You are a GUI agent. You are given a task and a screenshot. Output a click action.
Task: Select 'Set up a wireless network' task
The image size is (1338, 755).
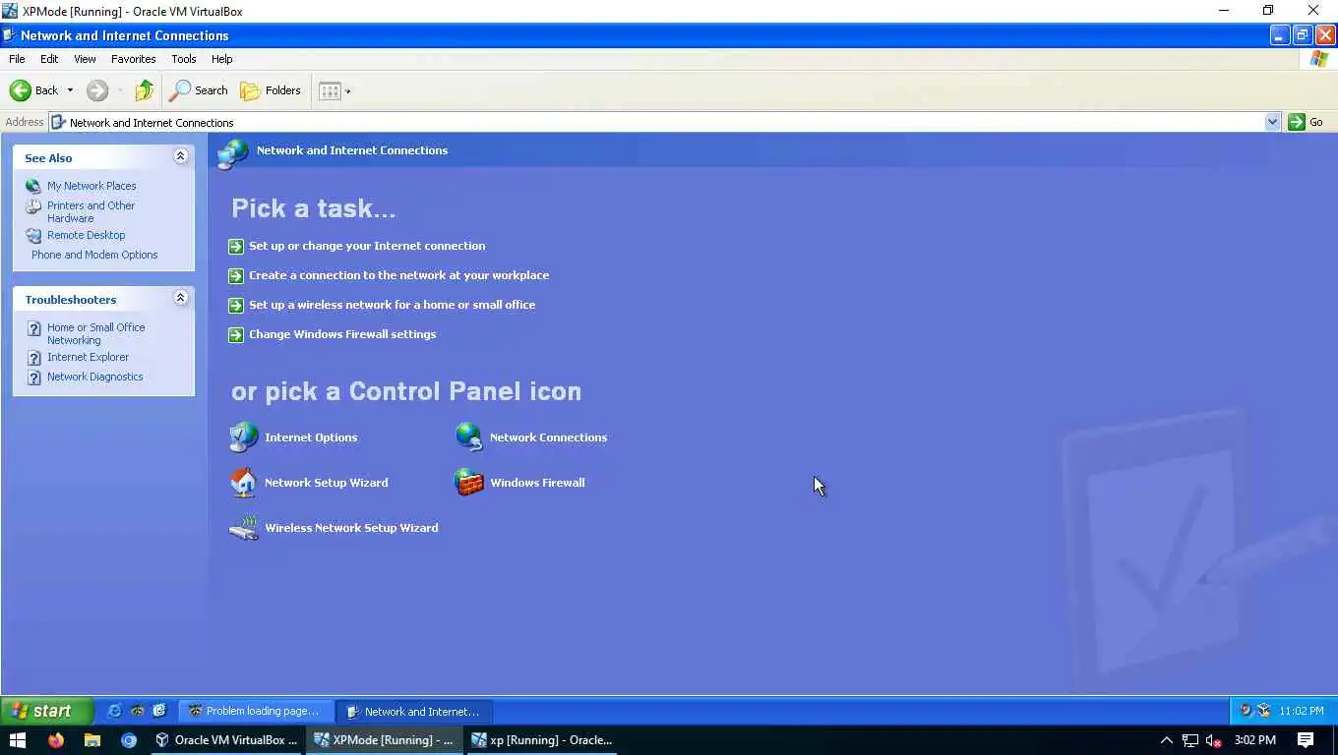[392, 305]
